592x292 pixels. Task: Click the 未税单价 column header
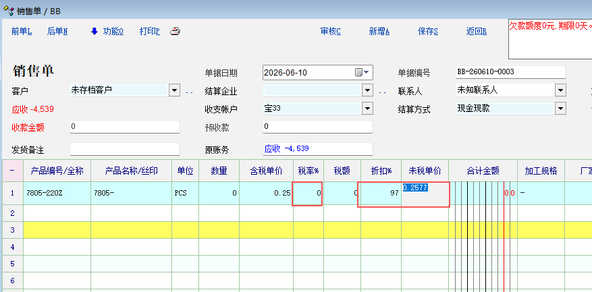click(x=425, y=171)
